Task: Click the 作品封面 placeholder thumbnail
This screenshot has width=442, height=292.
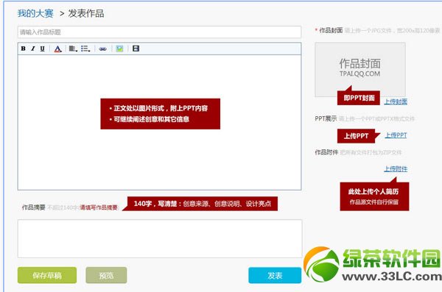Action: [360, 69]
